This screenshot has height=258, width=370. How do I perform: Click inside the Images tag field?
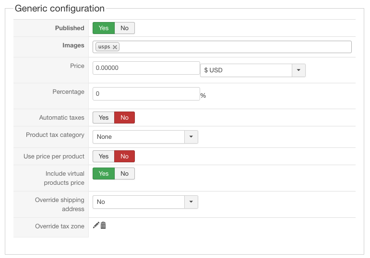235,47
